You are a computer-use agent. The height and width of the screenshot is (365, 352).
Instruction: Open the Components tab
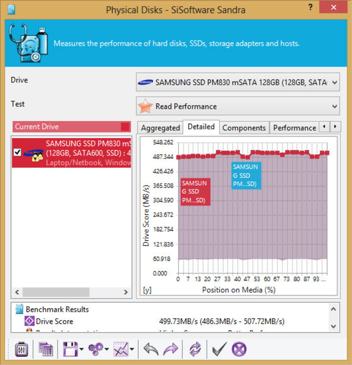point(244,128)
